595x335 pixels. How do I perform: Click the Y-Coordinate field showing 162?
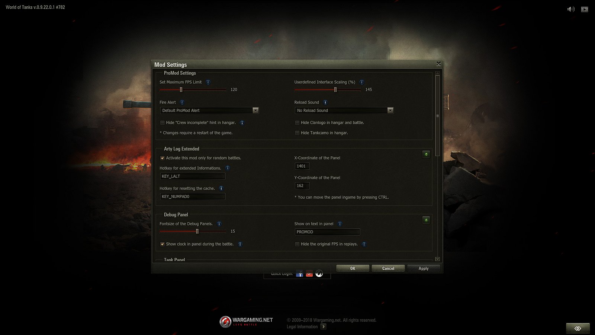coord(302,186)
